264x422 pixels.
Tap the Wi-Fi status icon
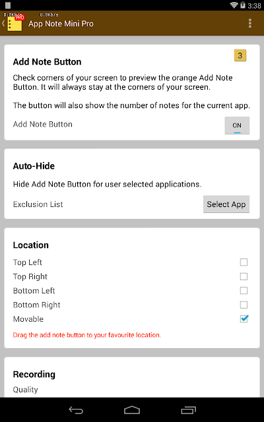234,5
